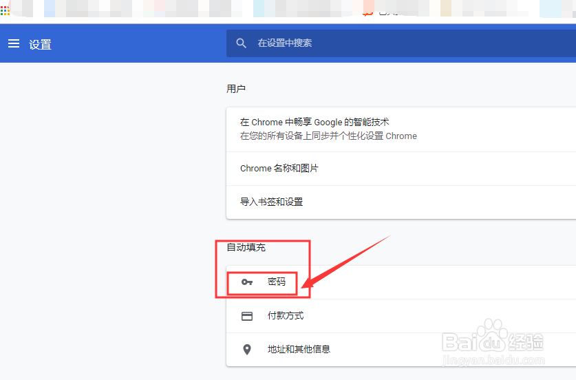Open 地址和其他信息 row
The width and height of the screenshot is (576, 380).
(x=401, y=350)
